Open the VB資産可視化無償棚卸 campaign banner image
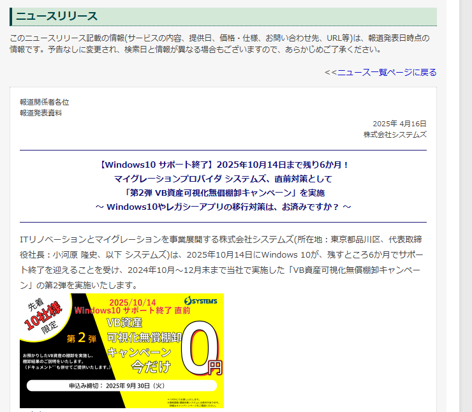This screenshot has height=412, width=472. point(122,351)
